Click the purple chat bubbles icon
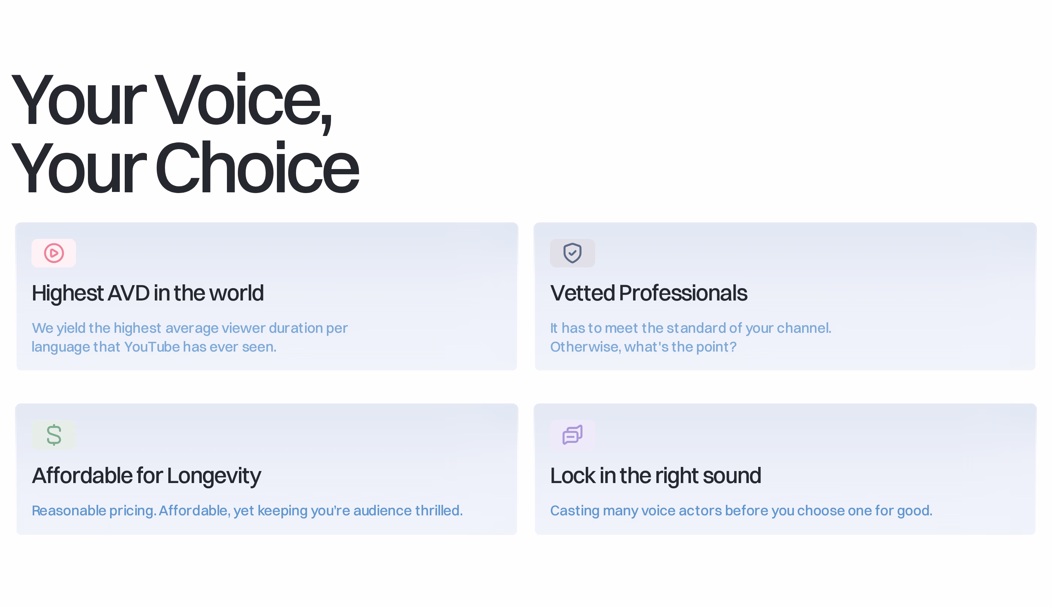1052x607 pixels. [572, 435]
